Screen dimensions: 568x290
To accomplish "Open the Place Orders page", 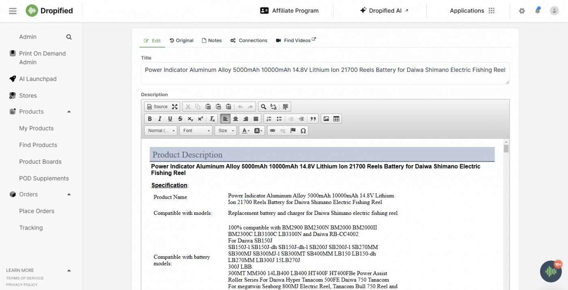I will coord(37,211).
